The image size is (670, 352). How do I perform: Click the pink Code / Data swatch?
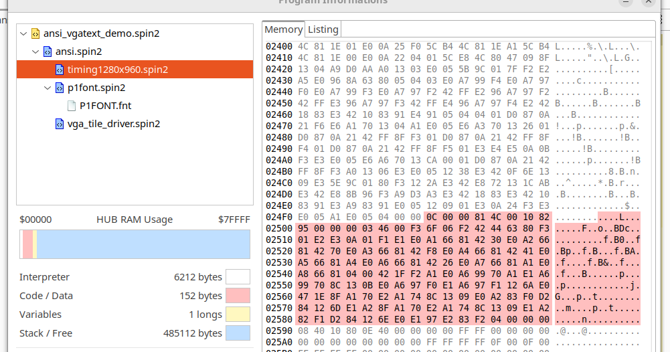(x=238, y=296)
